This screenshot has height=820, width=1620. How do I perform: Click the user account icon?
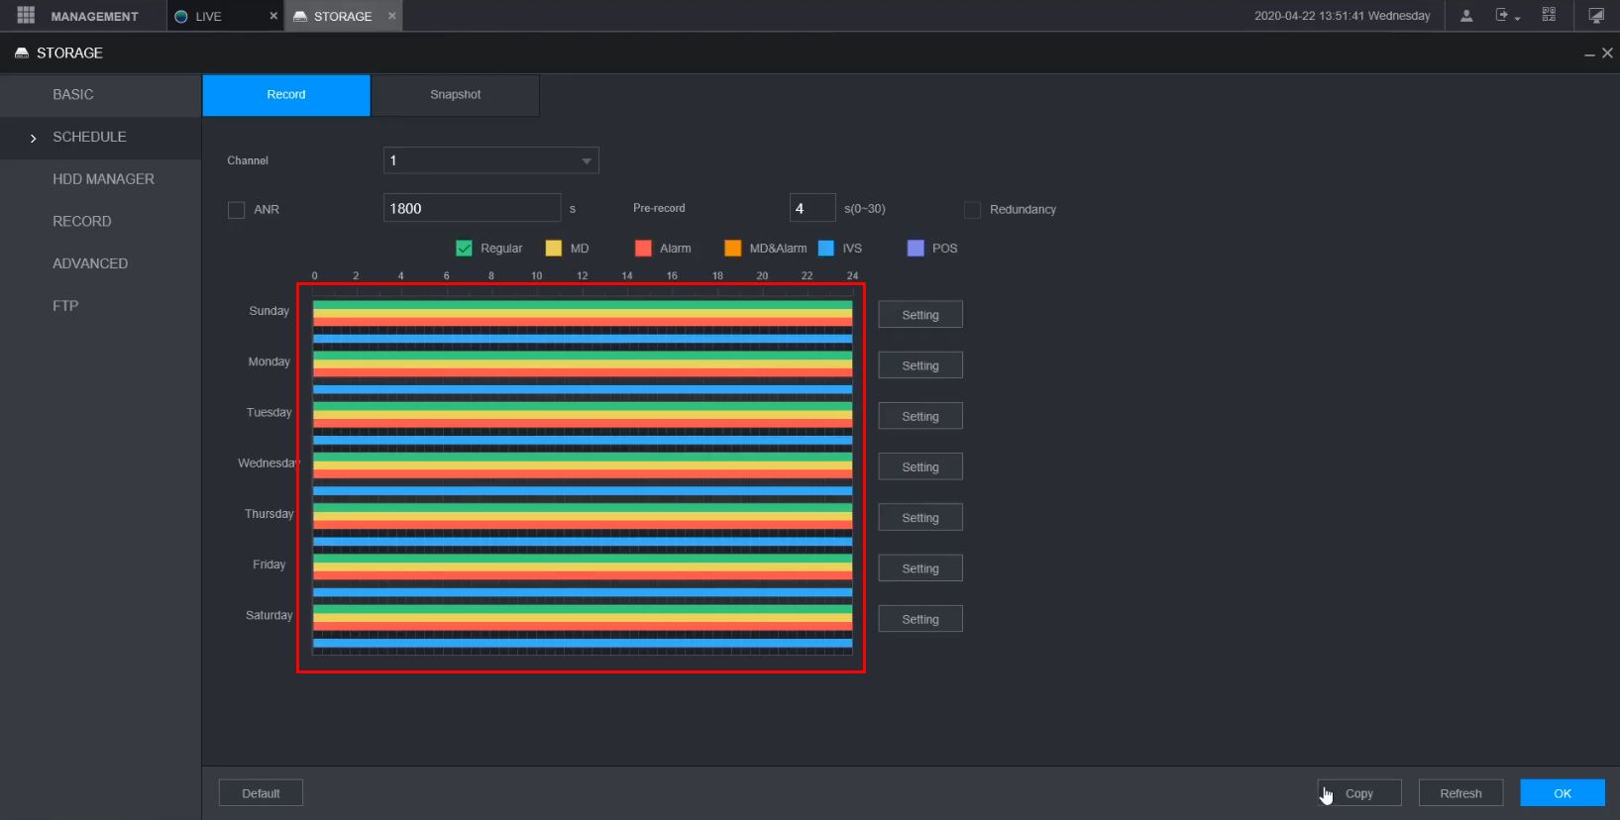point(1466,16)
